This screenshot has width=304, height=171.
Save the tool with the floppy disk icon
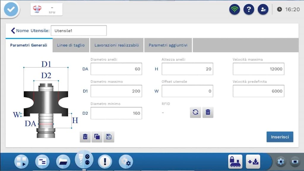point(109,137)
